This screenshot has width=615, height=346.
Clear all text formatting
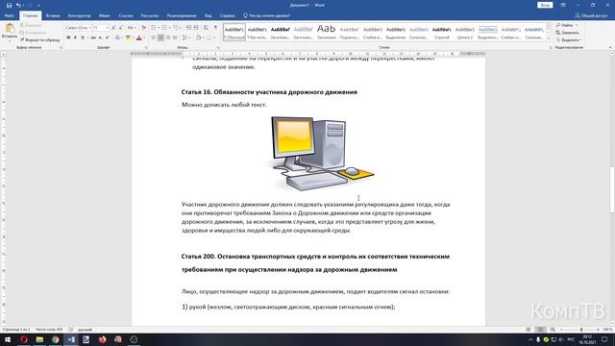tap(143, 28)
